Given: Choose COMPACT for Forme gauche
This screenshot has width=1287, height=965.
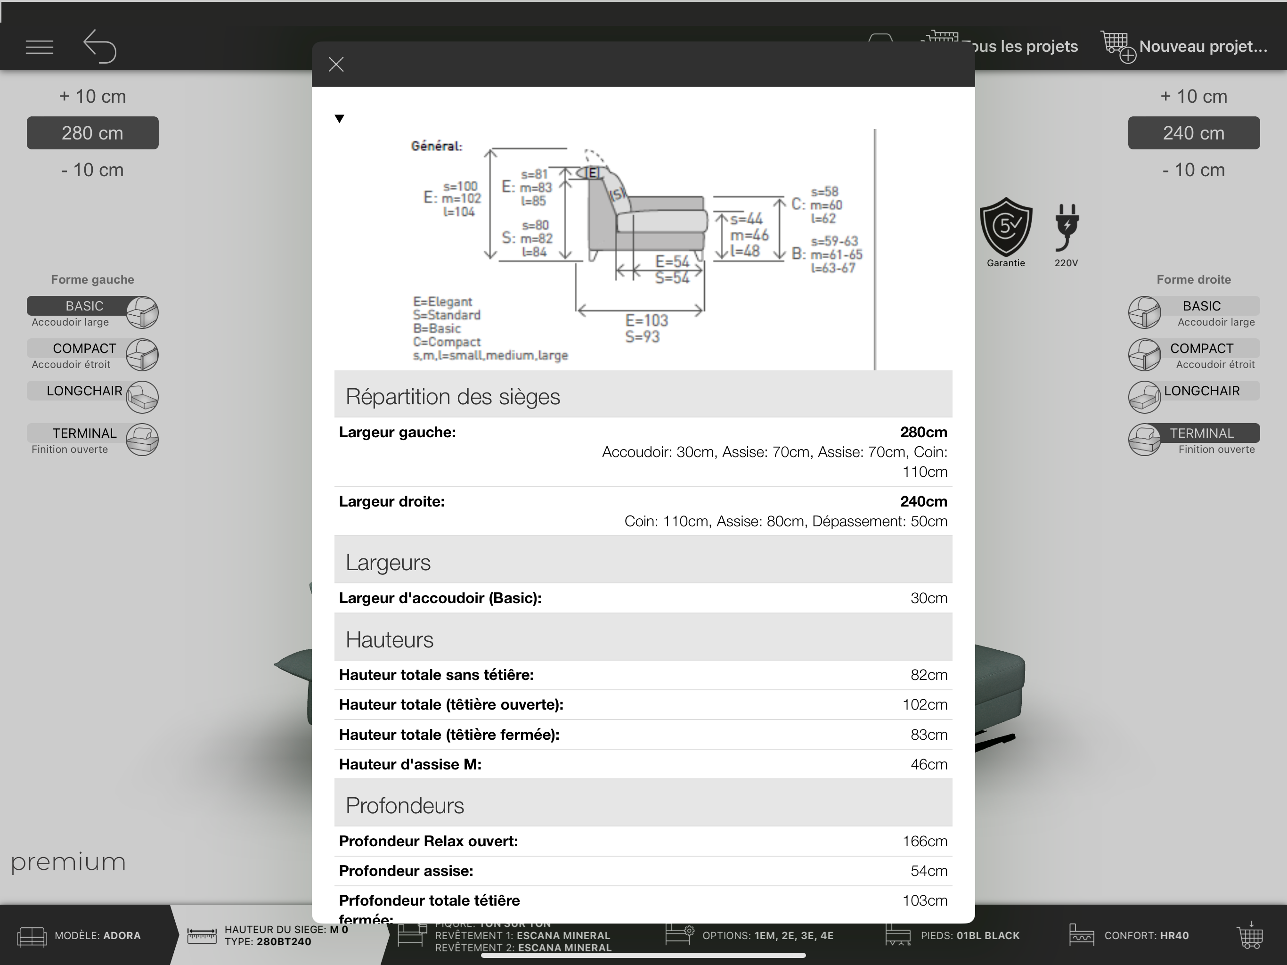Looking at the screenshot, I should click(x=84, y=349).
